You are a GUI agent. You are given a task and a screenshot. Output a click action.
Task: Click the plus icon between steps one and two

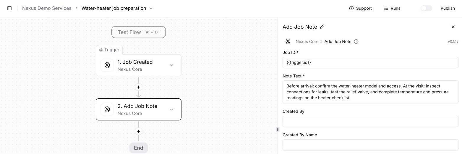click(x=139, y=87)
